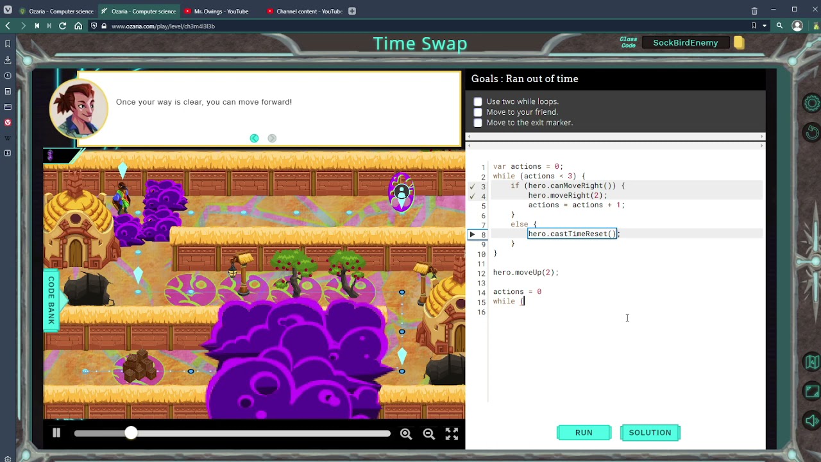The width and height of the screenshot is (821, 462).
Task: Click browser forward arrow
Action: [23, 26]
